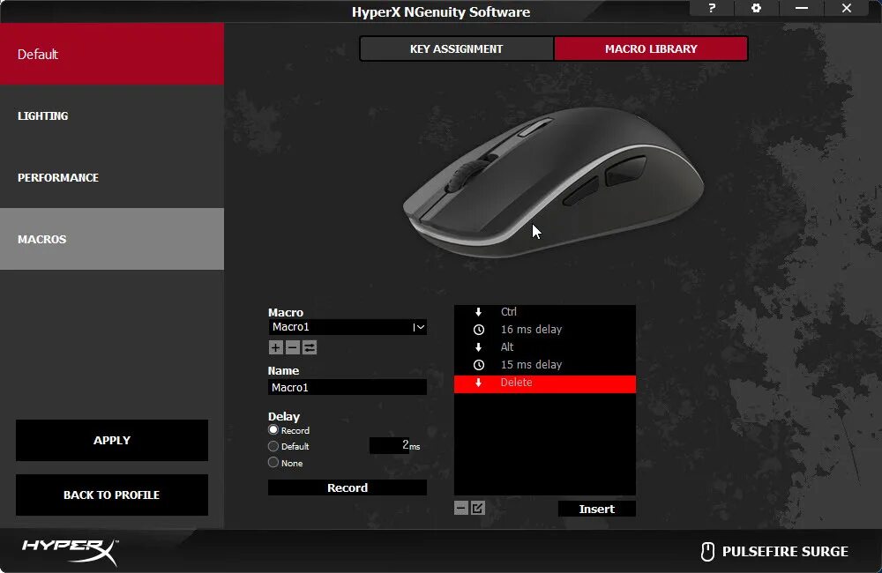Remove macro using minus icon under Macro
The height and width of the screenshot is (573, 882).
[x=293, y=347]
